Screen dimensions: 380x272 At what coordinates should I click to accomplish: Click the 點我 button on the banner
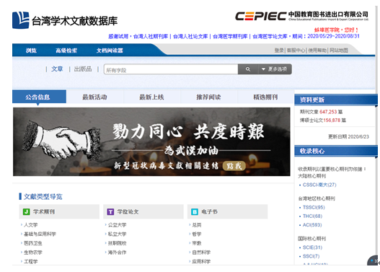(x=234, y=166)
